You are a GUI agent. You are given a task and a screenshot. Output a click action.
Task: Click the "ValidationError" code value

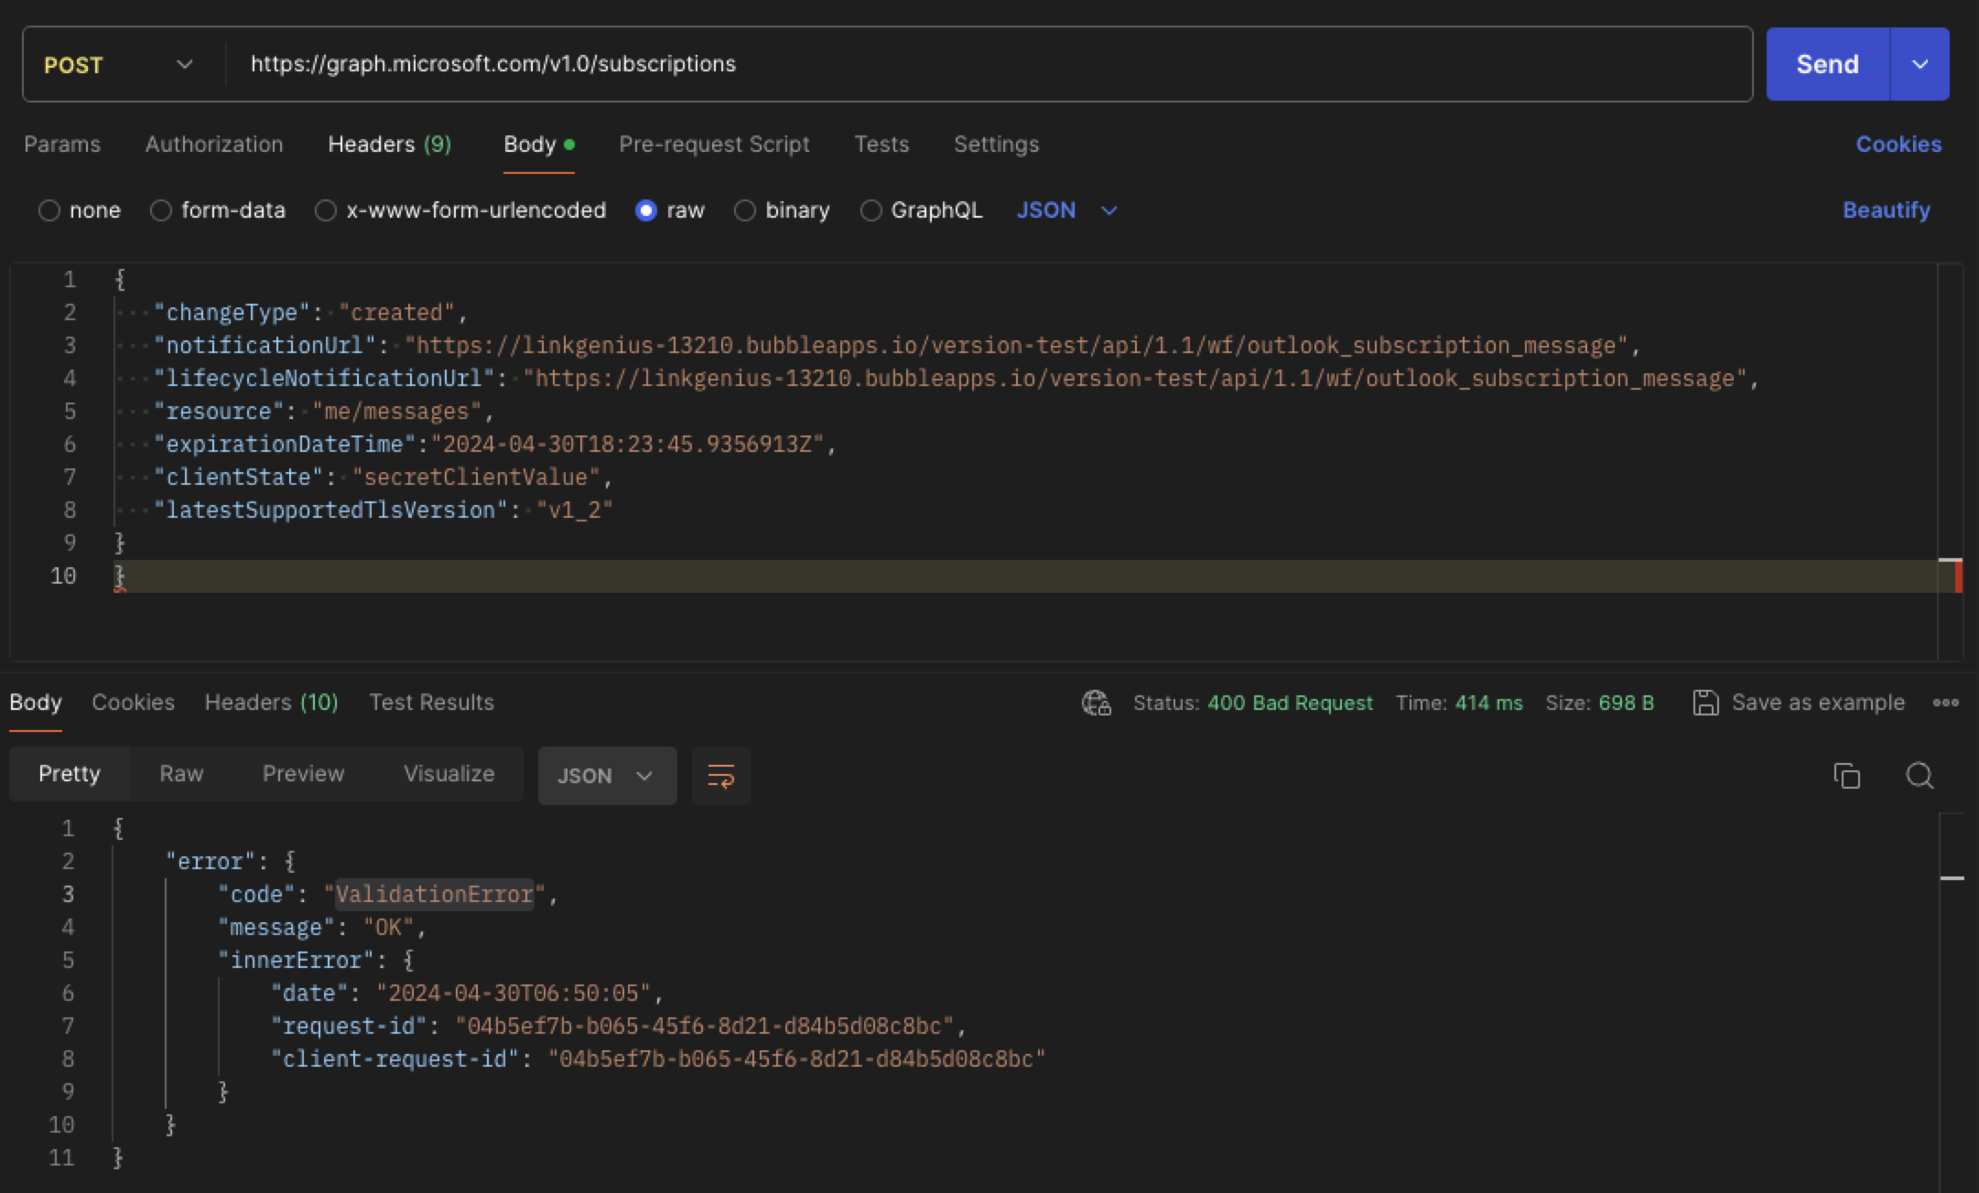434,895
